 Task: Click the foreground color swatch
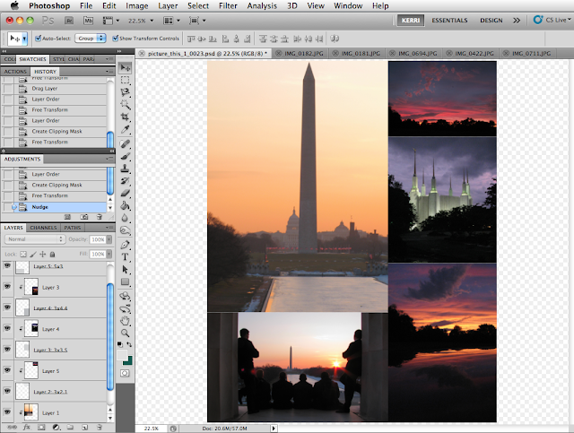pyautogui.click(x=124, y=353)
